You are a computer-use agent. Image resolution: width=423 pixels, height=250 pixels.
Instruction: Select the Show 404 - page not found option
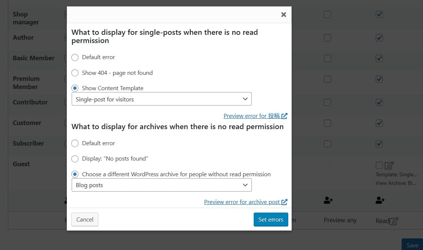(x=75, y=73)
